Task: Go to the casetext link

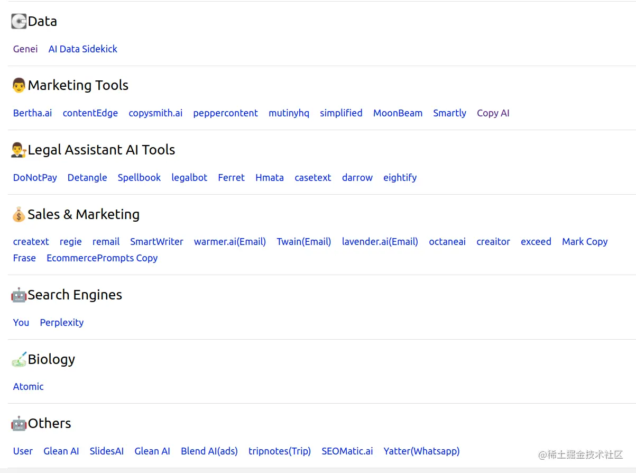Action: (x=313, y=178)
